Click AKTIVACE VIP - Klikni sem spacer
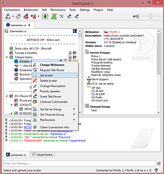The height and width of the screenshot is (174, 164). (43, 40)
